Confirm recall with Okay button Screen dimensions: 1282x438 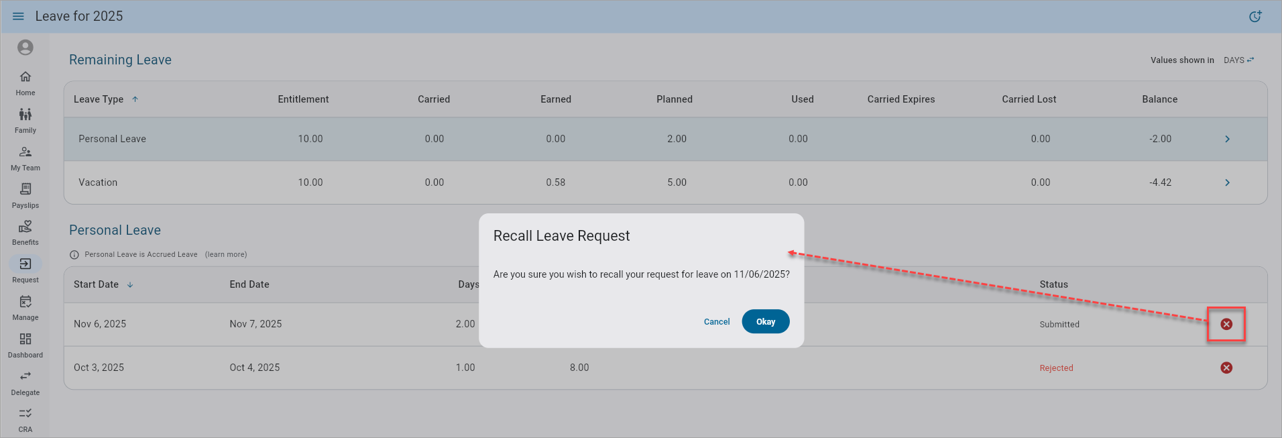coord(766,321)
